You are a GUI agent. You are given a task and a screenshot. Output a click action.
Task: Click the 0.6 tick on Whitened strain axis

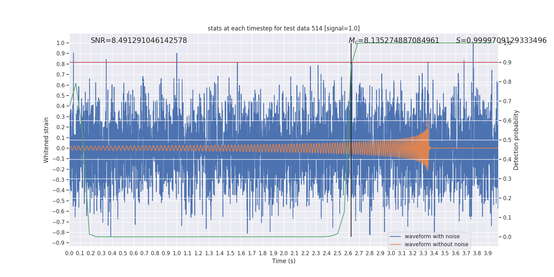(x=61, y=85)
